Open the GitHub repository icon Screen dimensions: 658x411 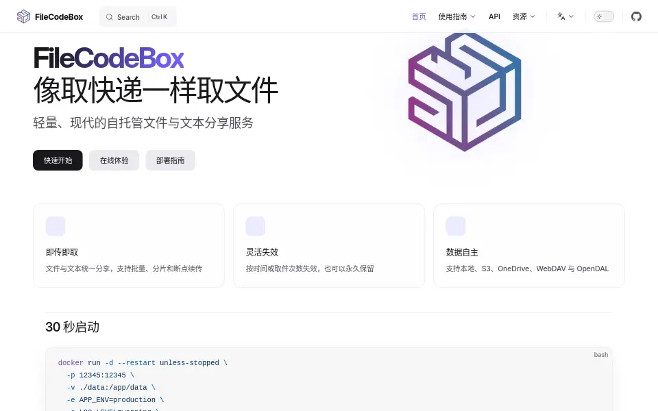(636, 16)
